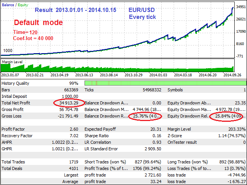Image resolution: width=247 pixels, height=185 pixels.
Task: Select the Short Trades (won %) value
Action: coord(147,162)
